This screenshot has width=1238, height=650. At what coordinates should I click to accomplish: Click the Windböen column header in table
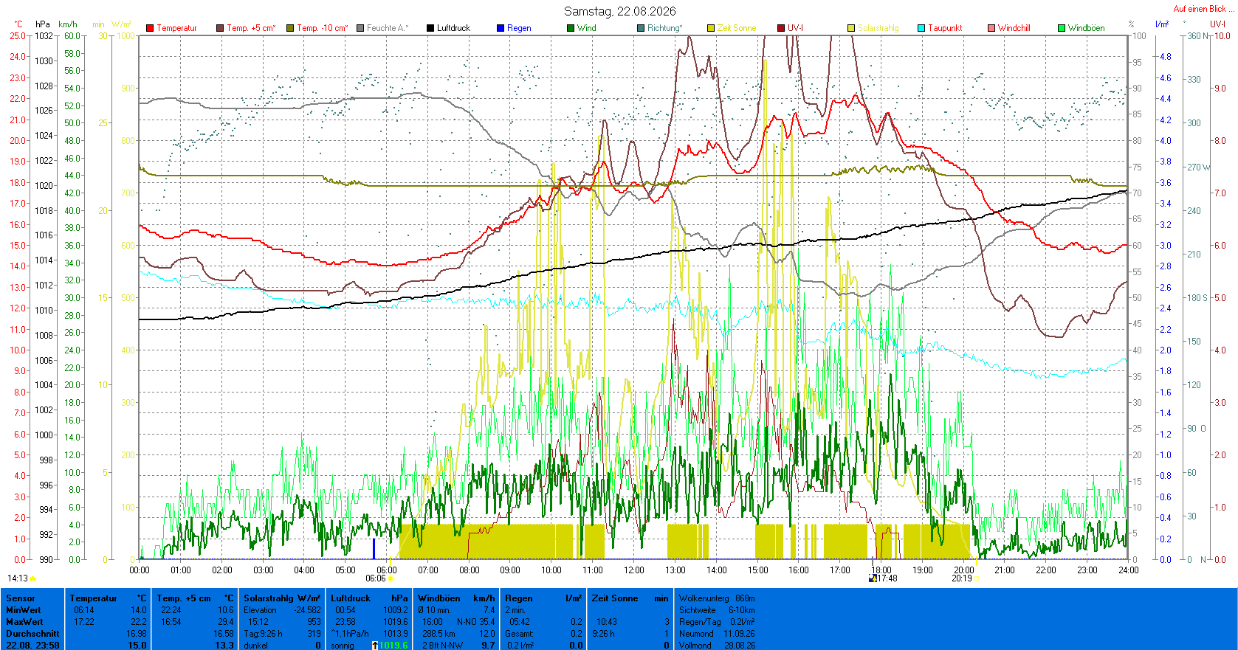point(439,598)
